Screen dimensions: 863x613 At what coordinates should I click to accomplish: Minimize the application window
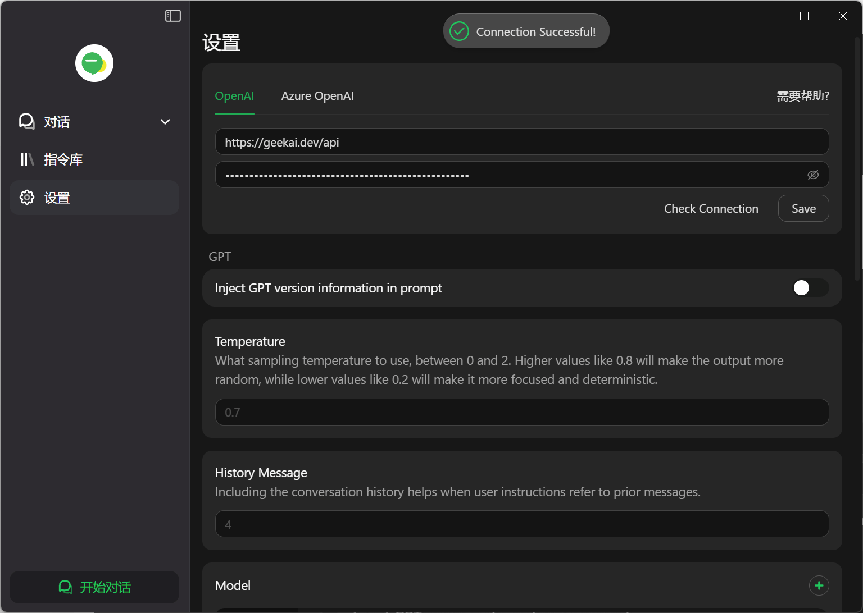tap(766, 16)
